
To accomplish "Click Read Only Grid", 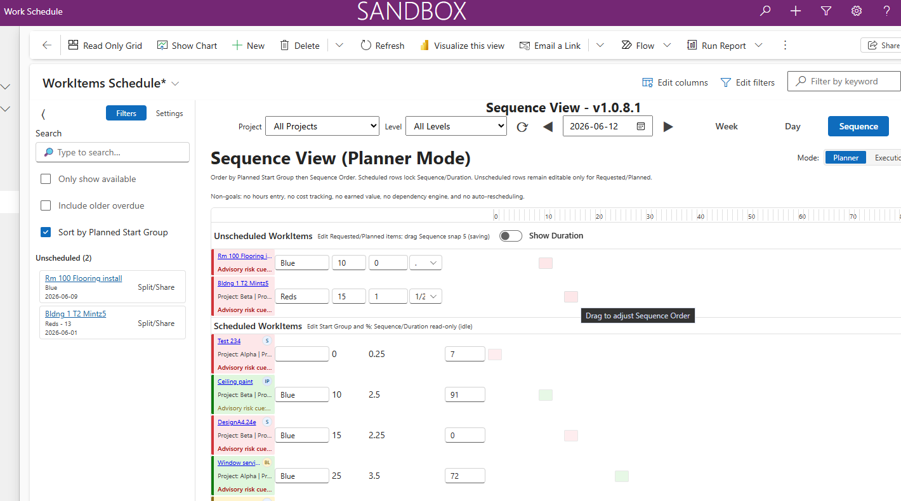I will click(105, 45).
